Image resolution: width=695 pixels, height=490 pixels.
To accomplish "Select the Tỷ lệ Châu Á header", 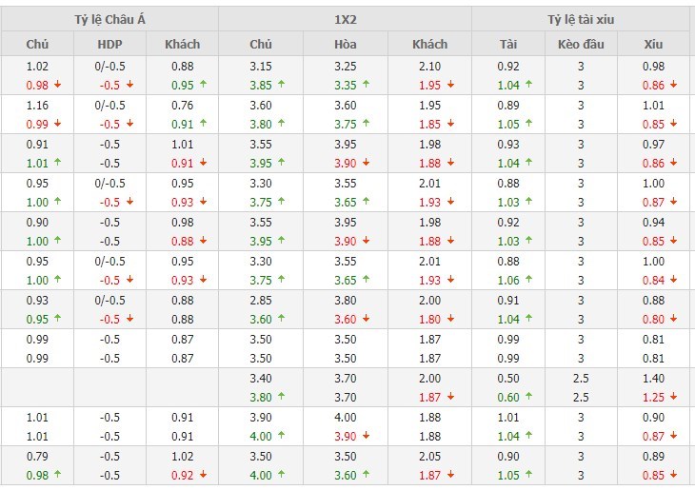I will (109, 19).
